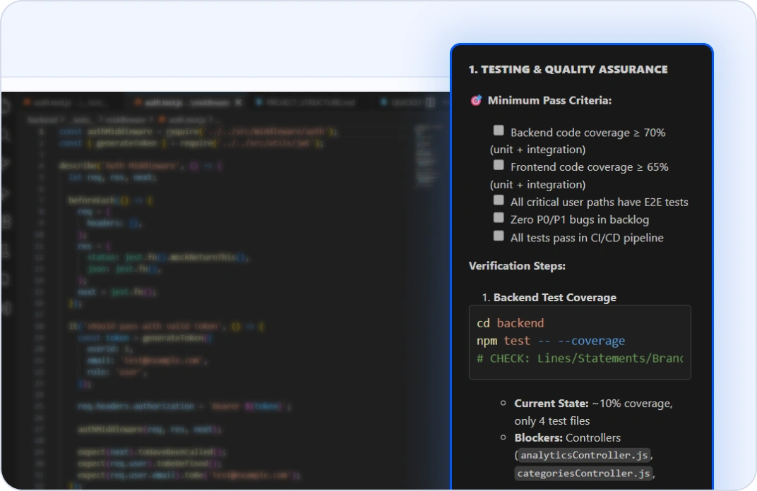Tick the Frontend code coverage ≥ 65% checkbox
The width and height of the screenshot is (757, 491).
(x=499, y=165)
